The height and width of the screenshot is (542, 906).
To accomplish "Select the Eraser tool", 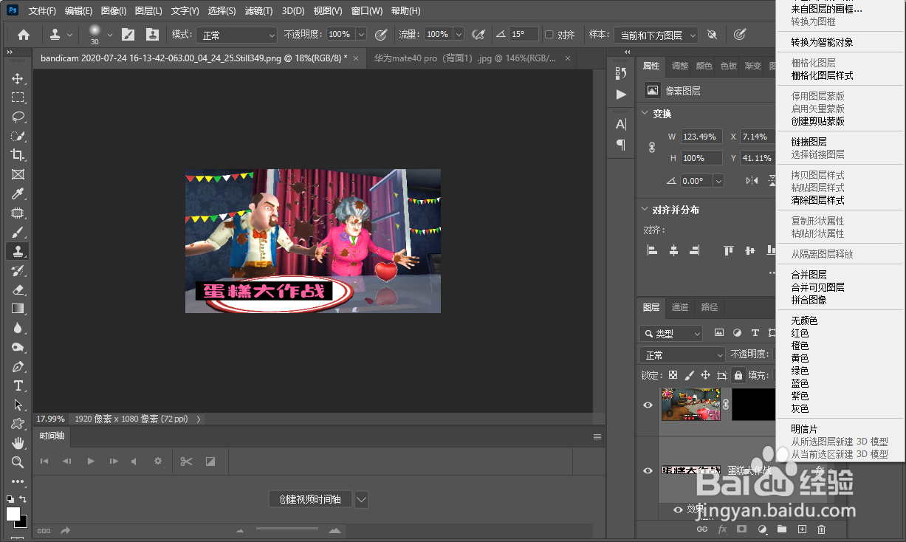I will coord(18,289).
